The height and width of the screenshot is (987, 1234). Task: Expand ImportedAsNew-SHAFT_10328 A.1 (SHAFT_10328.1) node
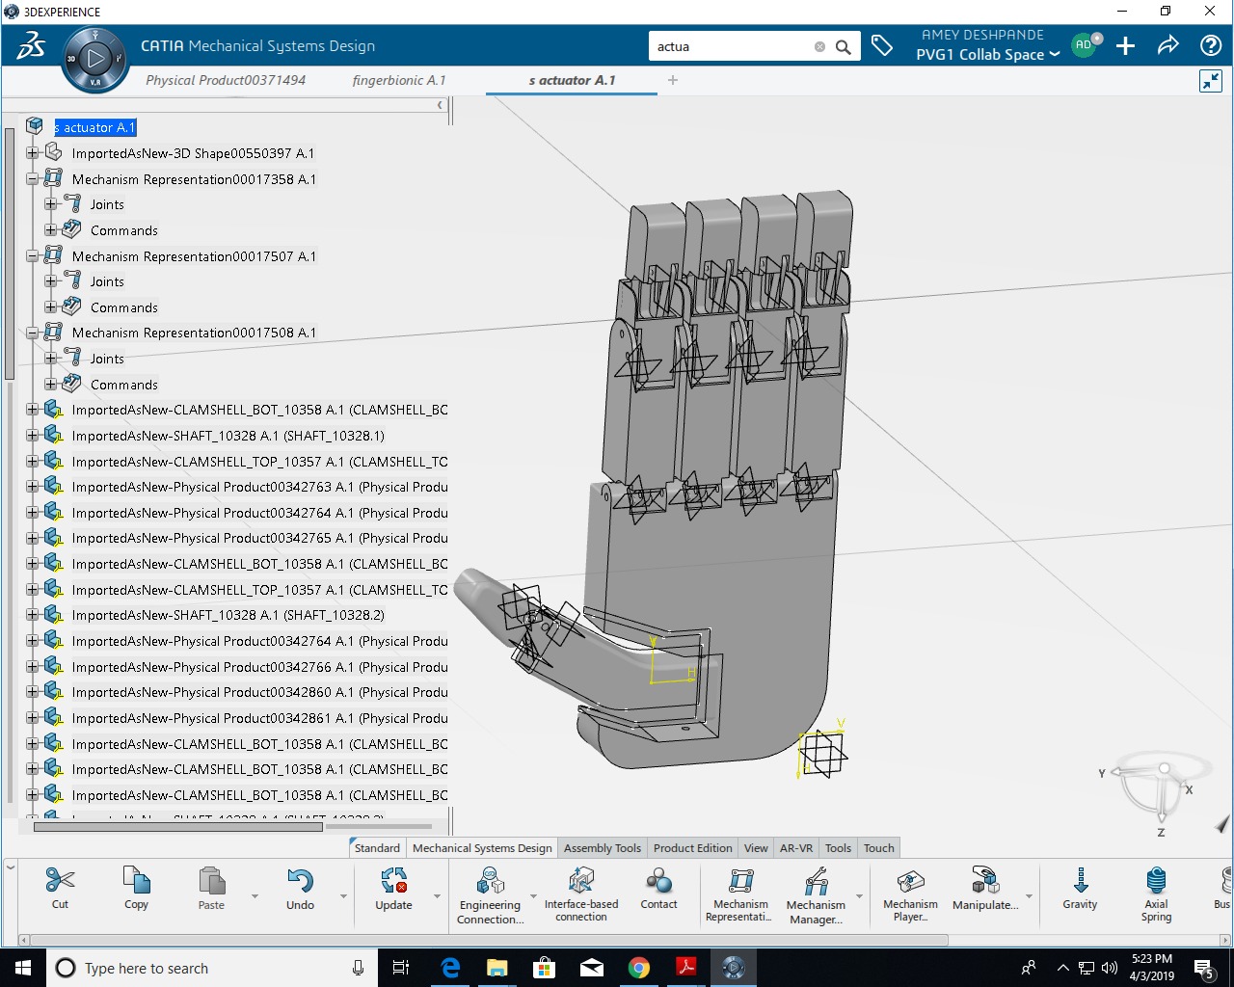point(32,436)
